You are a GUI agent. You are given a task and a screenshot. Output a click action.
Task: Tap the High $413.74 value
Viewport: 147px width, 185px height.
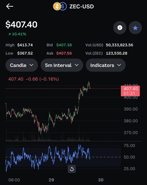click(25, 45)
